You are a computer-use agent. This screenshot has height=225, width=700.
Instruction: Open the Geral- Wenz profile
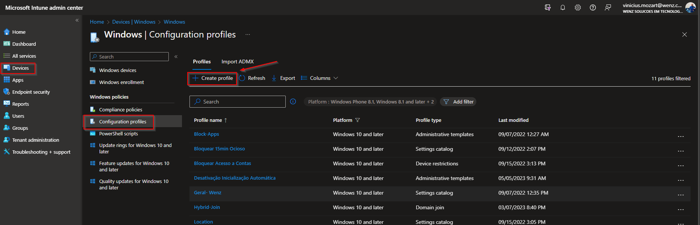click(x=208, y=192)
